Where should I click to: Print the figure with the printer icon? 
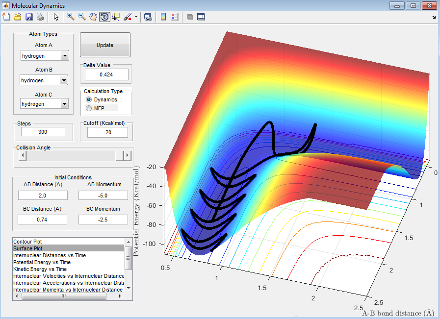click(x=40, y=17)
